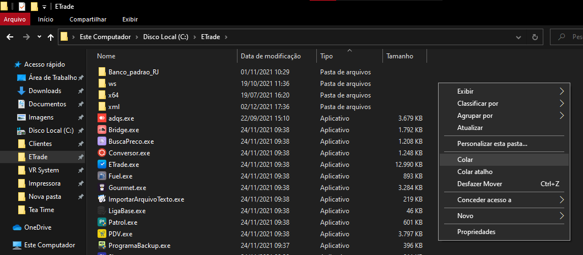Viewport: 583px width, 255px height.
Task: Switch to the Início ribbon tab
Action: click(46, 19)
